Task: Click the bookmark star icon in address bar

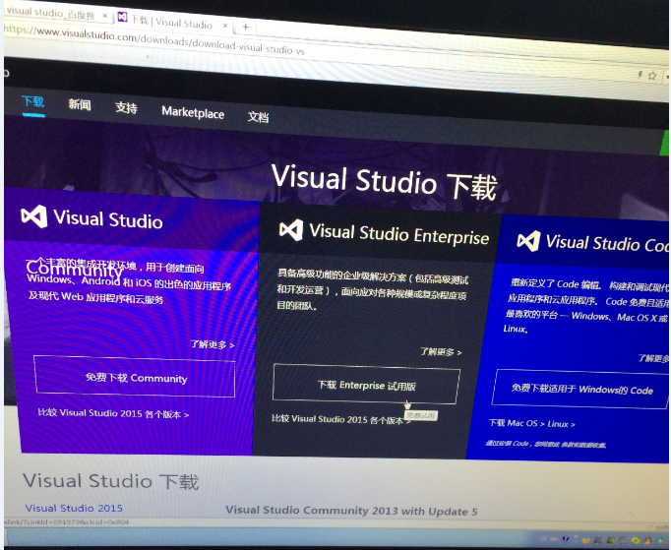Action: [652, 76]
